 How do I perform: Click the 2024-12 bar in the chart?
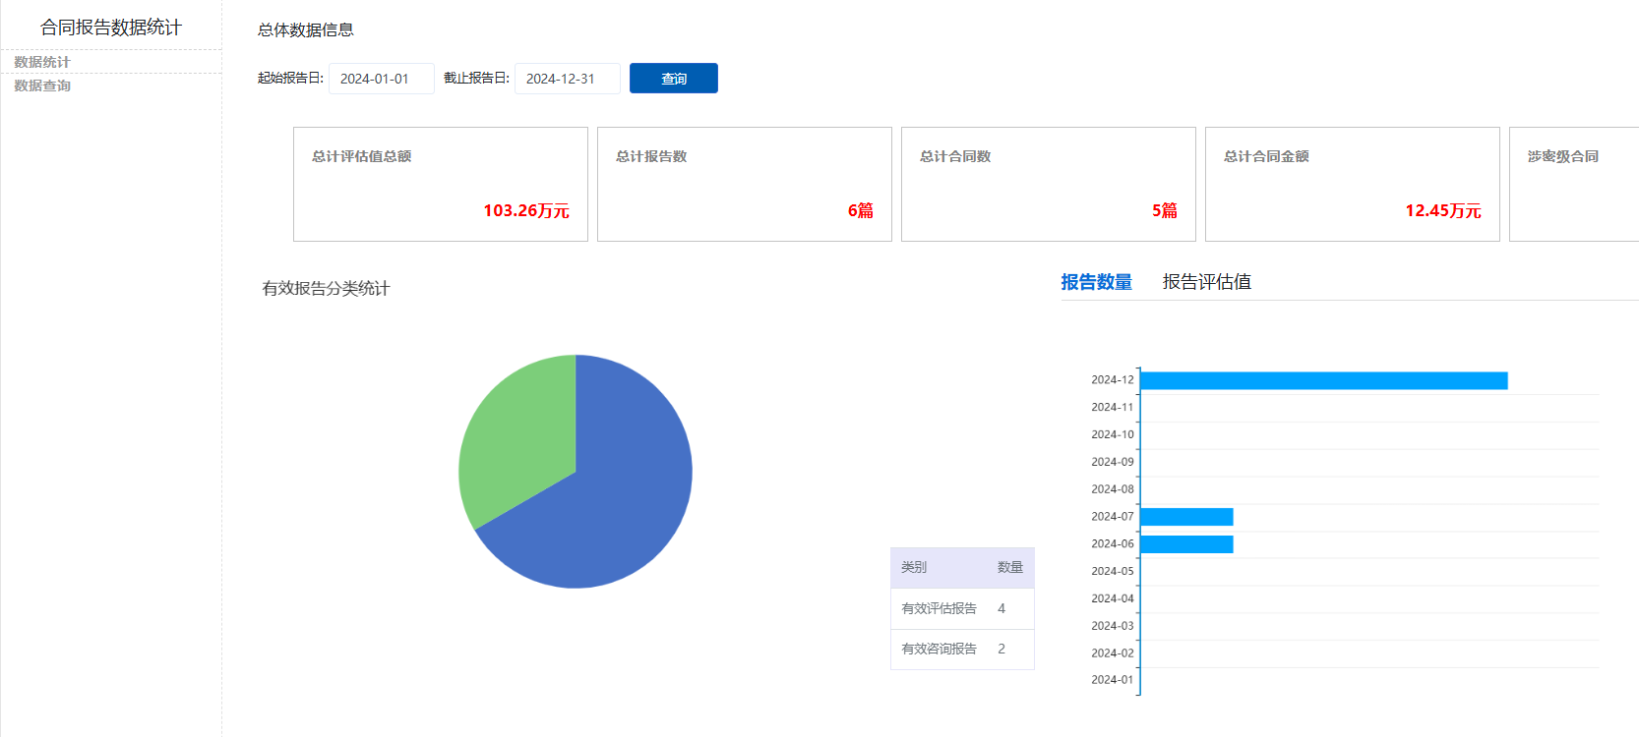point(1323,380)
